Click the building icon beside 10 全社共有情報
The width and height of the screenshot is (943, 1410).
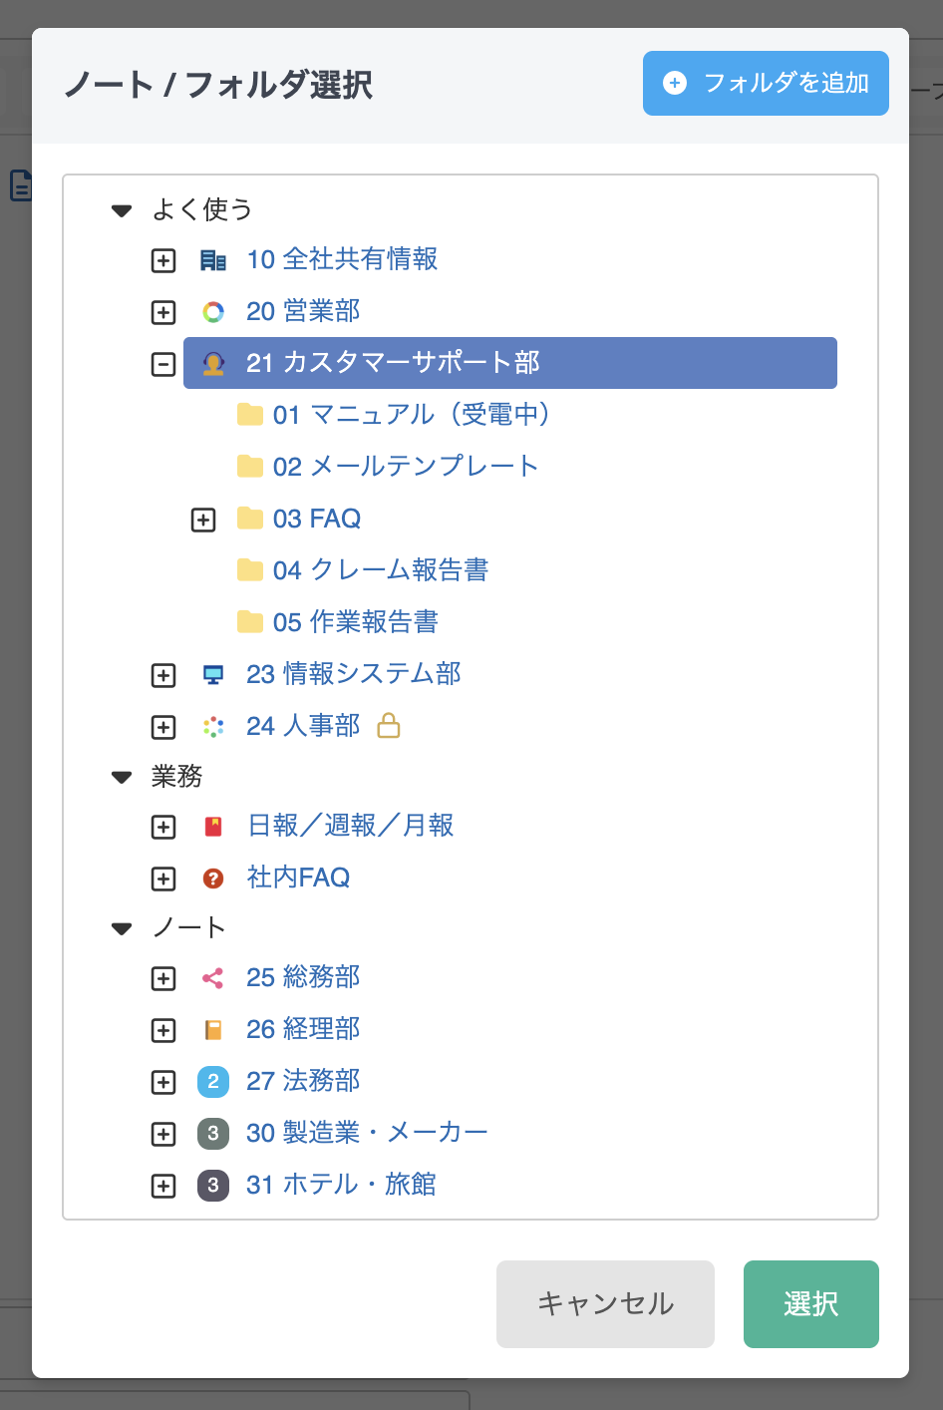[x=213, y=260]
